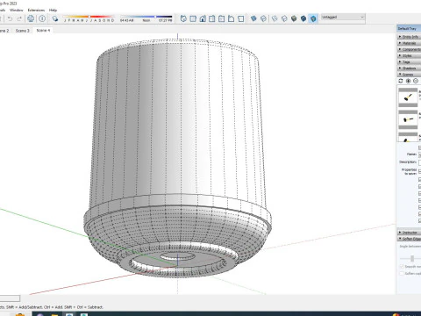Select Shaded style icon
Viewport: 421px width, 316px height.
(x=294, y=18)
